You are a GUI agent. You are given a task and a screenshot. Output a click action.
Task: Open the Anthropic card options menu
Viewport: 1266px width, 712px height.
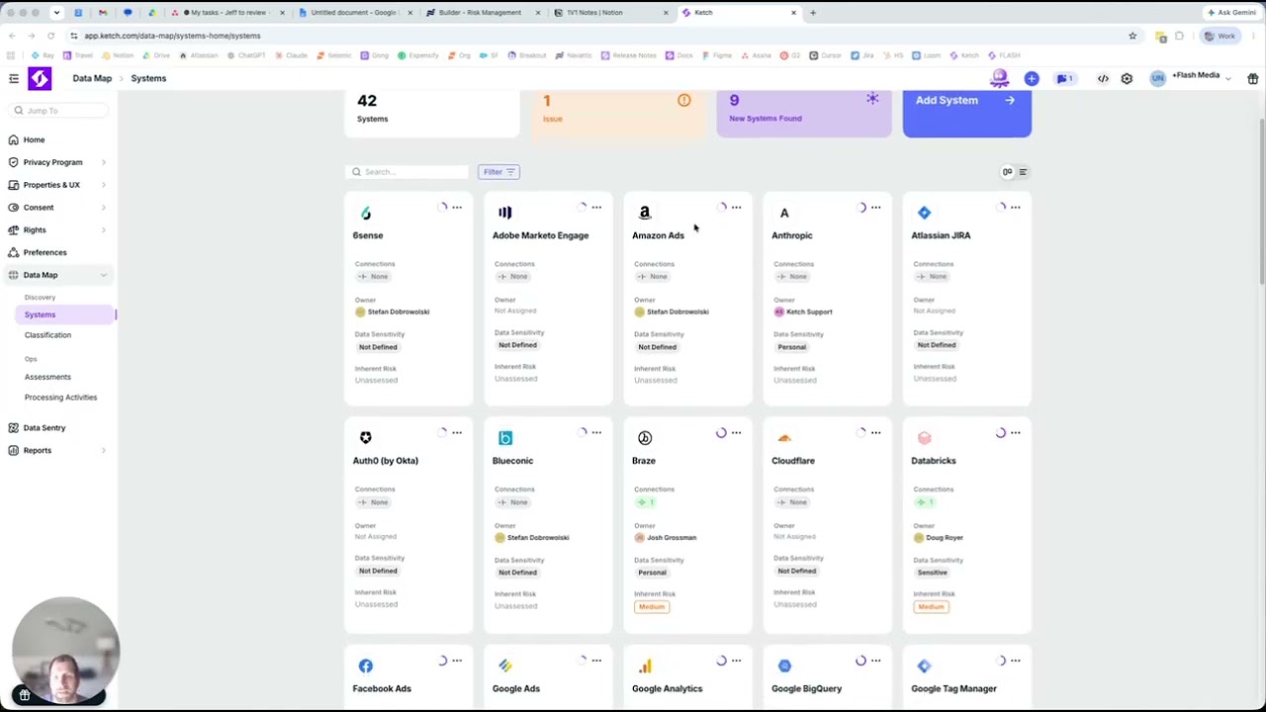(875, 208)
